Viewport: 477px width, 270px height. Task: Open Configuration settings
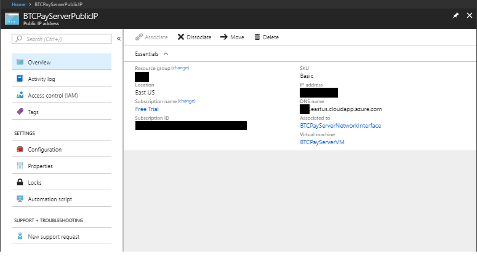(62, 149)
